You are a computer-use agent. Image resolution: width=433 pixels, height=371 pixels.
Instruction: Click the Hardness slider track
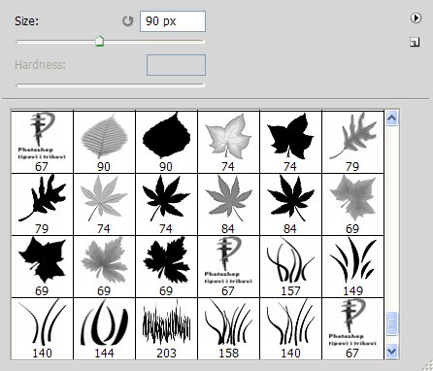pyautogui.click(x=110, y=85)
